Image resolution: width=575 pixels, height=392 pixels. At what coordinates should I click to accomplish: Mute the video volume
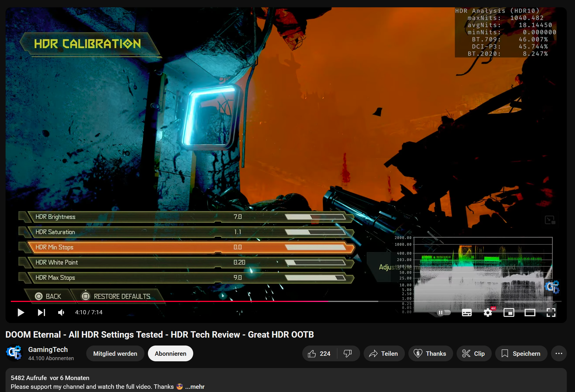[x=61, y=312]
